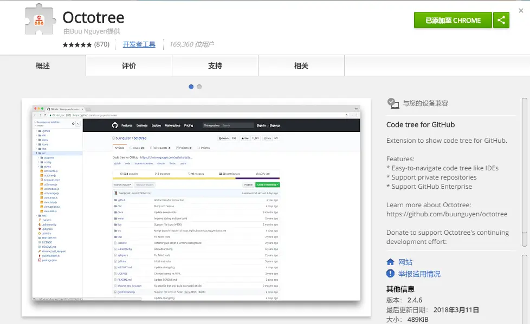Switch to the 相关 tab
530x324 pixels.
tap(301, 66)
